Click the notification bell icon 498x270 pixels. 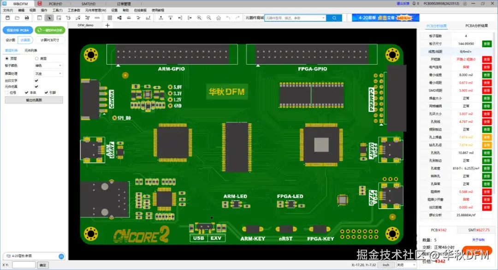point(414,4)
